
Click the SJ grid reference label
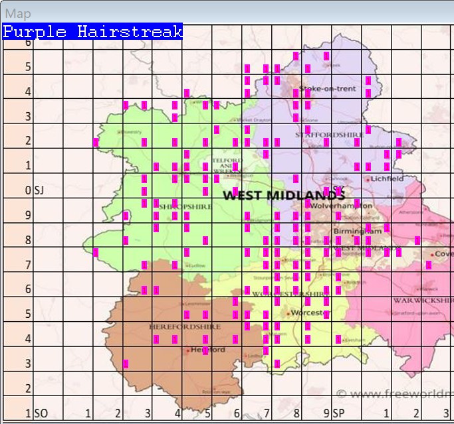42,190
